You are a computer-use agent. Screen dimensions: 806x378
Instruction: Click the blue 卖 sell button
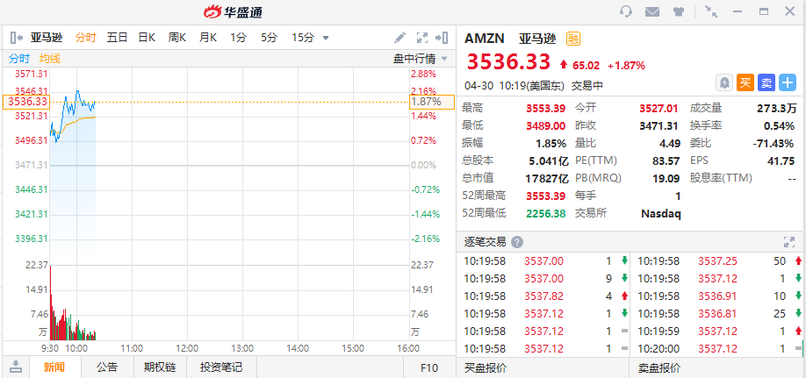coord(766,82)
